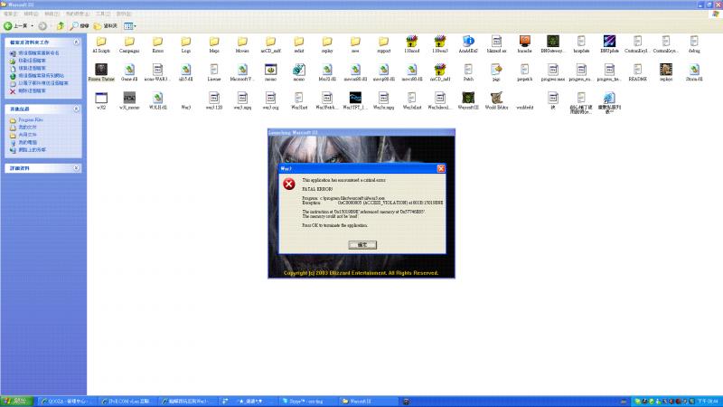Select the Campaigns folder

pyautogui.click(x=129, y=44)
